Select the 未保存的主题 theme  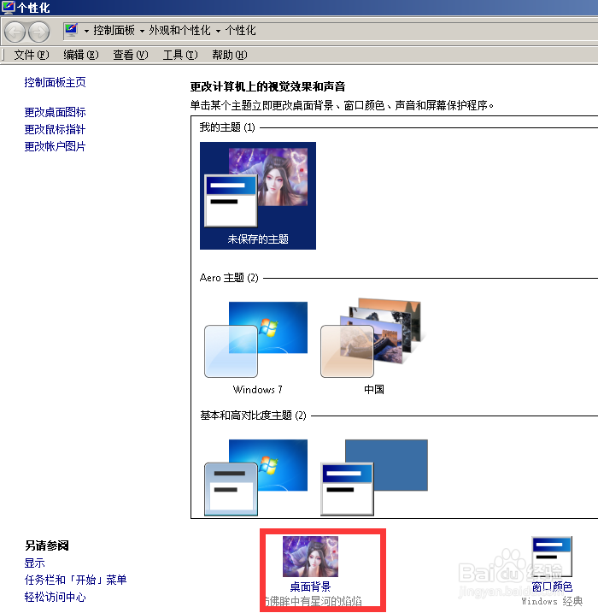click(258, 196)
